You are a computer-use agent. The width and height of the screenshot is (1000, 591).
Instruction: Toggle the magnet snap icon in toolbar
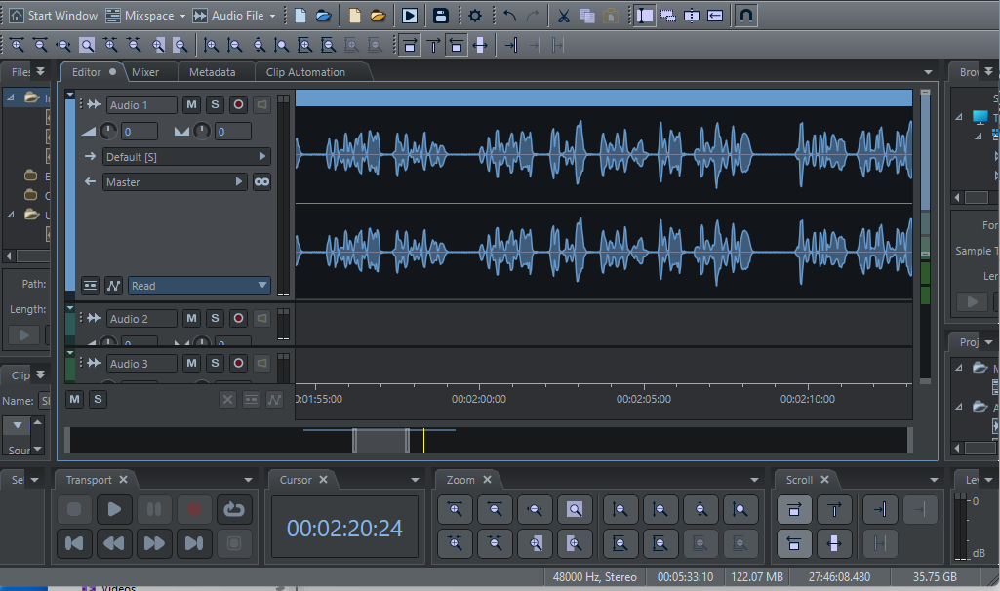click(x=745, y=16)
